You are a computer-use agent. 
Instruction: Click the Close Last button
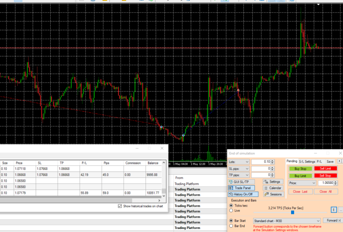point(300,192)
